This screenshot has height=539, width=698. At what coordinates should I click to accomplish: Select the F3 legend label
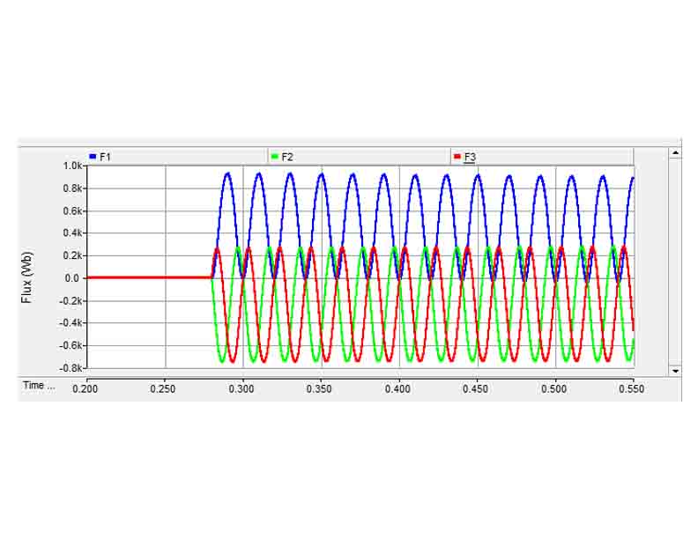470,157
